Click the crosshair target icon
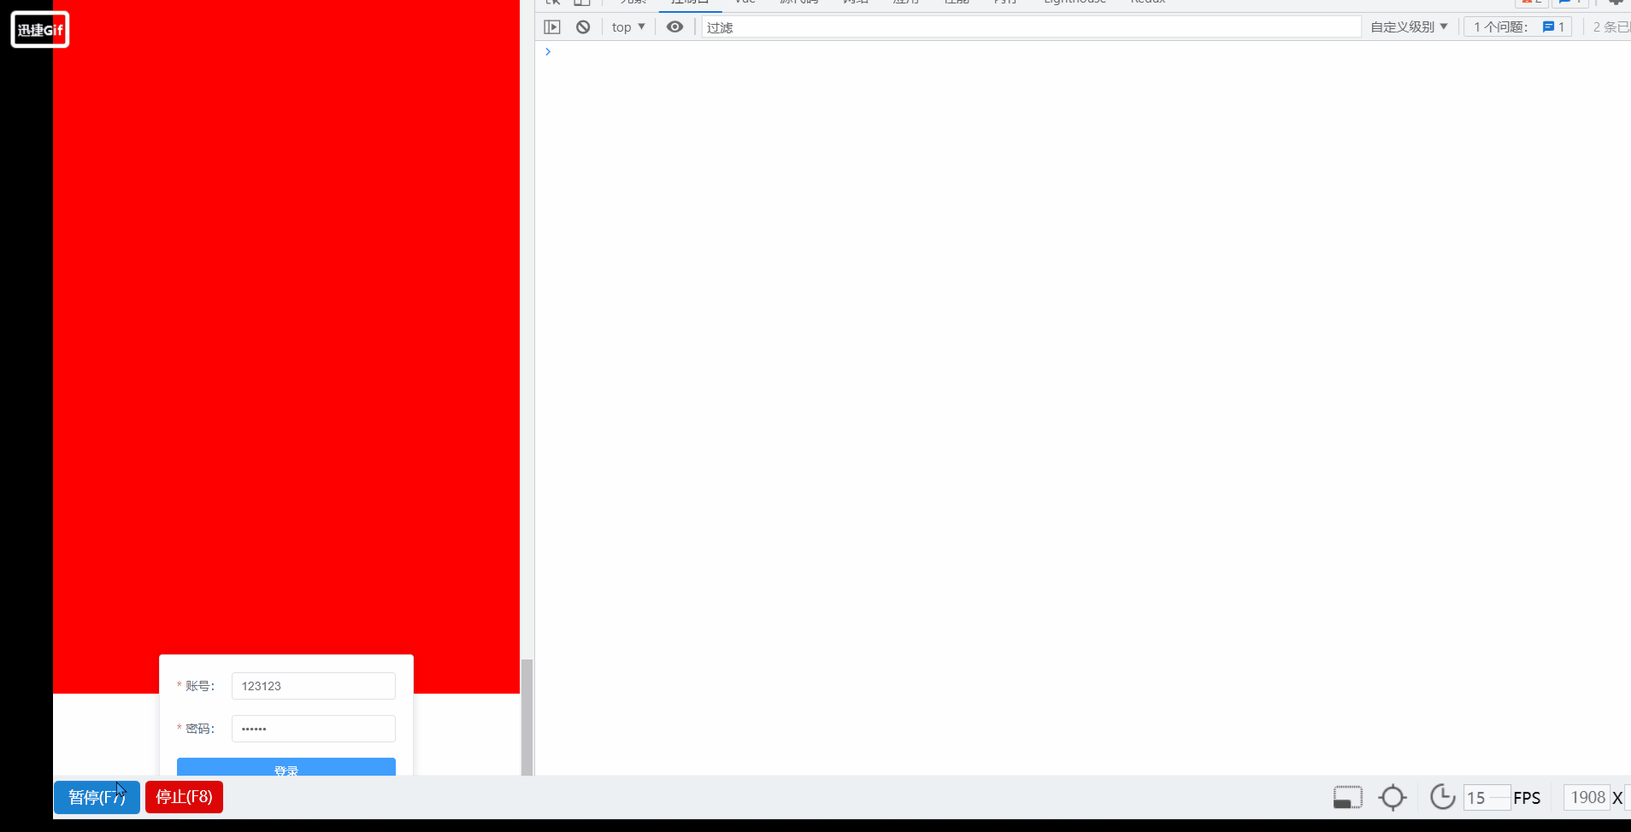 coord(1393,798)
